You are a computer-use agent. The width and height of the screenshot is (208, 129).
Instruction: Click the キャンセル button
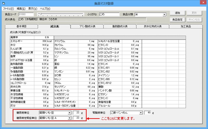coord(194,20)
